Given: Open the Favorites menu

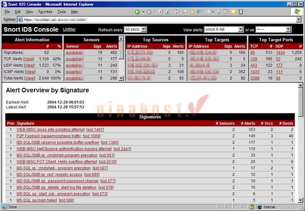Looking at the screenshot, I should 45,12.
